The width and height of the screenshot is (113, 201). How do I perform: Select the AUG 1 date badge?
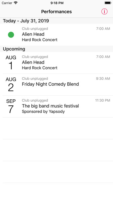11,63
